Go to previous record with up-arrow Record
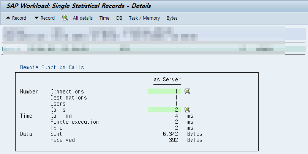Screen dimensions: 308x154 (x=16, y=18)
